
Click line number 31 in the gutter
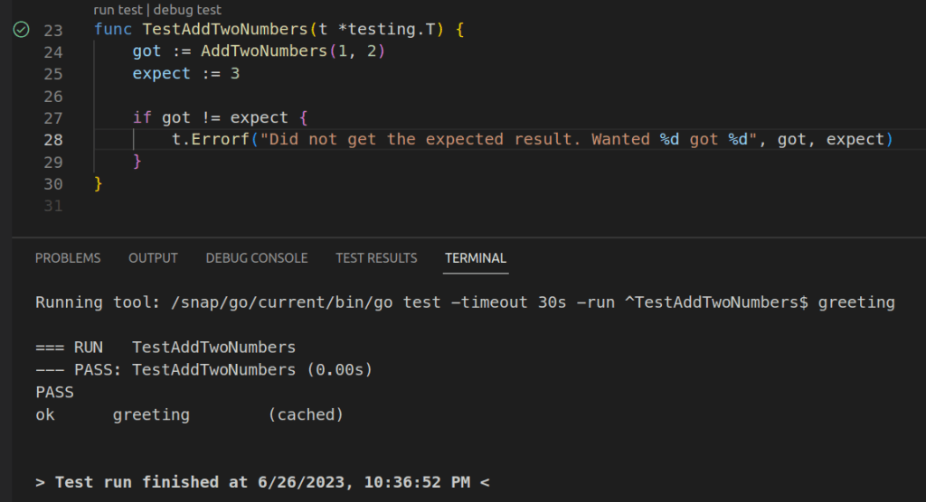pyautogui.click(x=52, y=206)
